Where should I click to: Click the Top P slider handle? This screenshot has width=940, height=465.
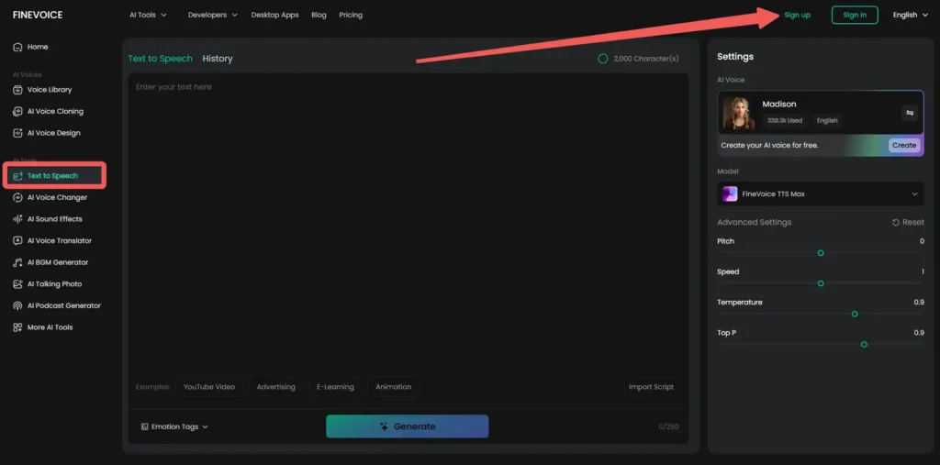(x=864, y=345)
